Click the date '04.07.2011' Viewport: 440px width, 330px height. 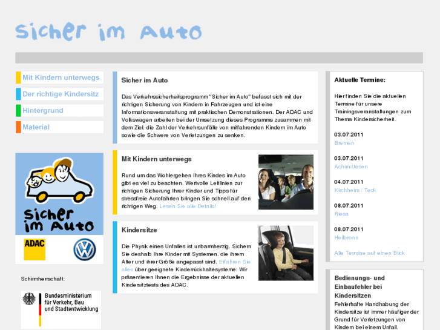(349, 182)
